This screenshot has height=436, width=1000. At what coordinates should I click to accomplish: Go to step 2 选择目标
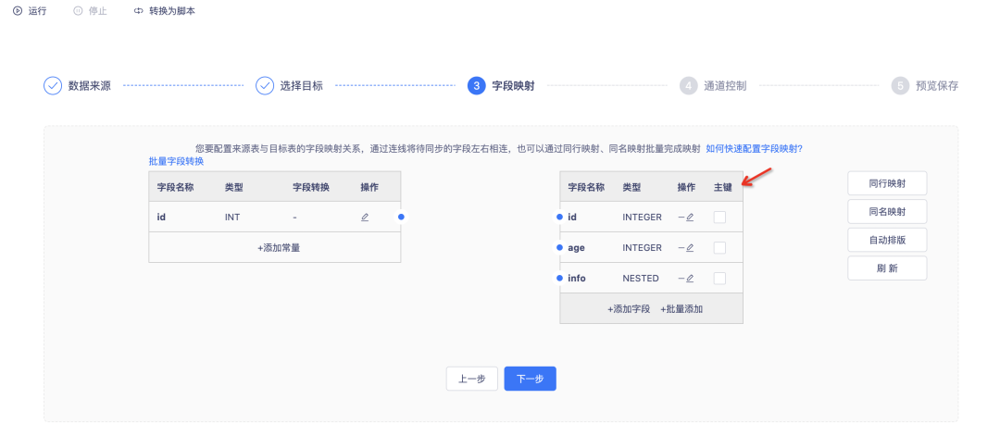click(x=290, y=86)
